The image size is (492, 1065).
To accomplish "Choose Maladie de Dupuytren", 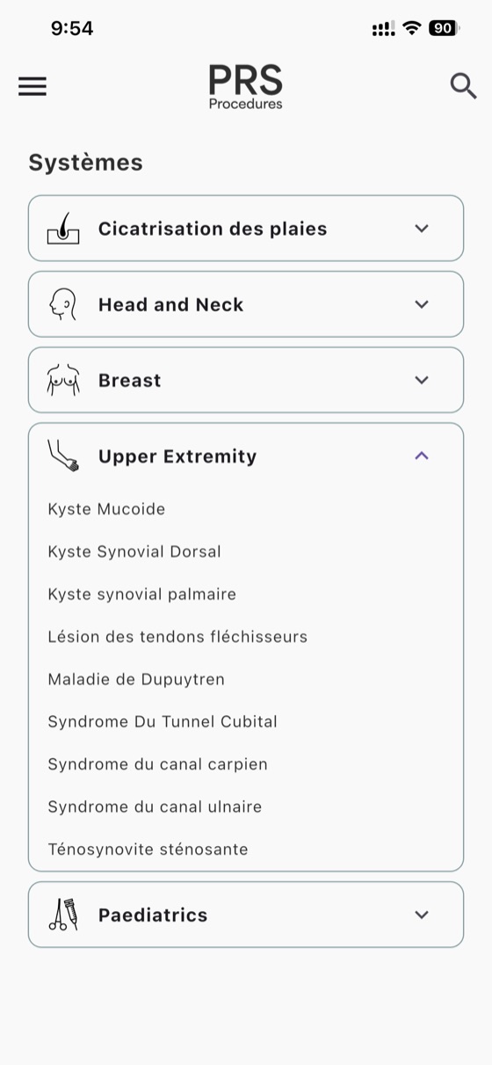I will click(136, 679).
